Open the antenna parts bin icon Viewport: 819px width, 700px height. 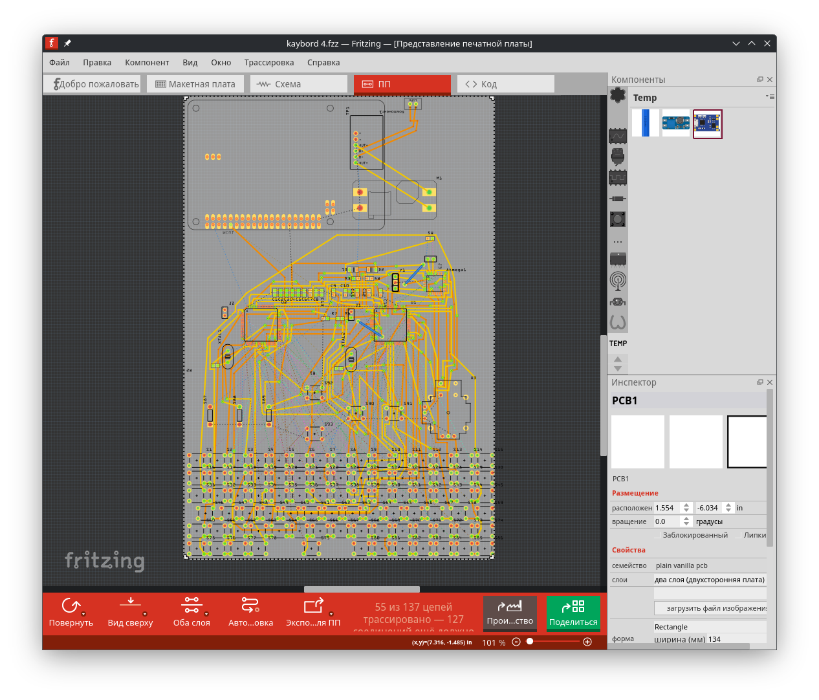618,281
